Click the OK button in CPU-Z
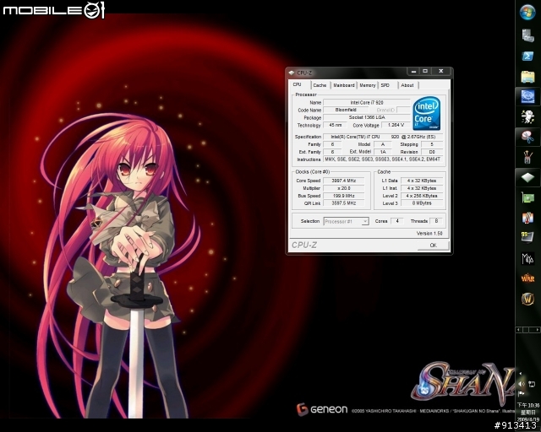 click(x=434, y=246)
